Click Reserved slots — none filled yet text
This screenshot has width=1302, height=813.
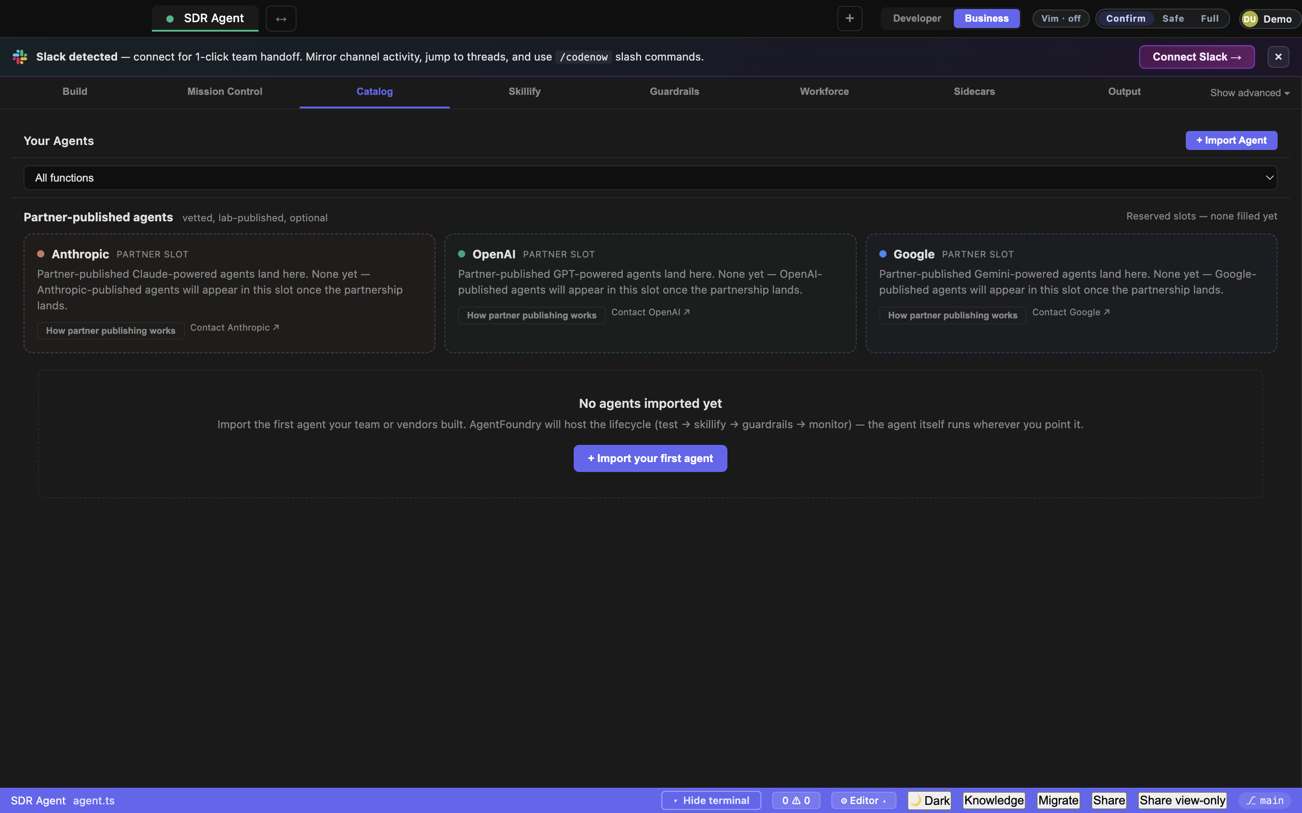point(1201,216)
